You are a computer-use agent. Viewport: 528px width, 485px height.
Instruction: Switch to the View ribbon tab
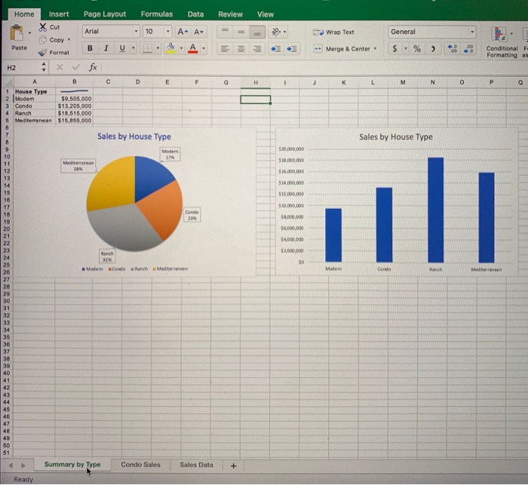266,14
